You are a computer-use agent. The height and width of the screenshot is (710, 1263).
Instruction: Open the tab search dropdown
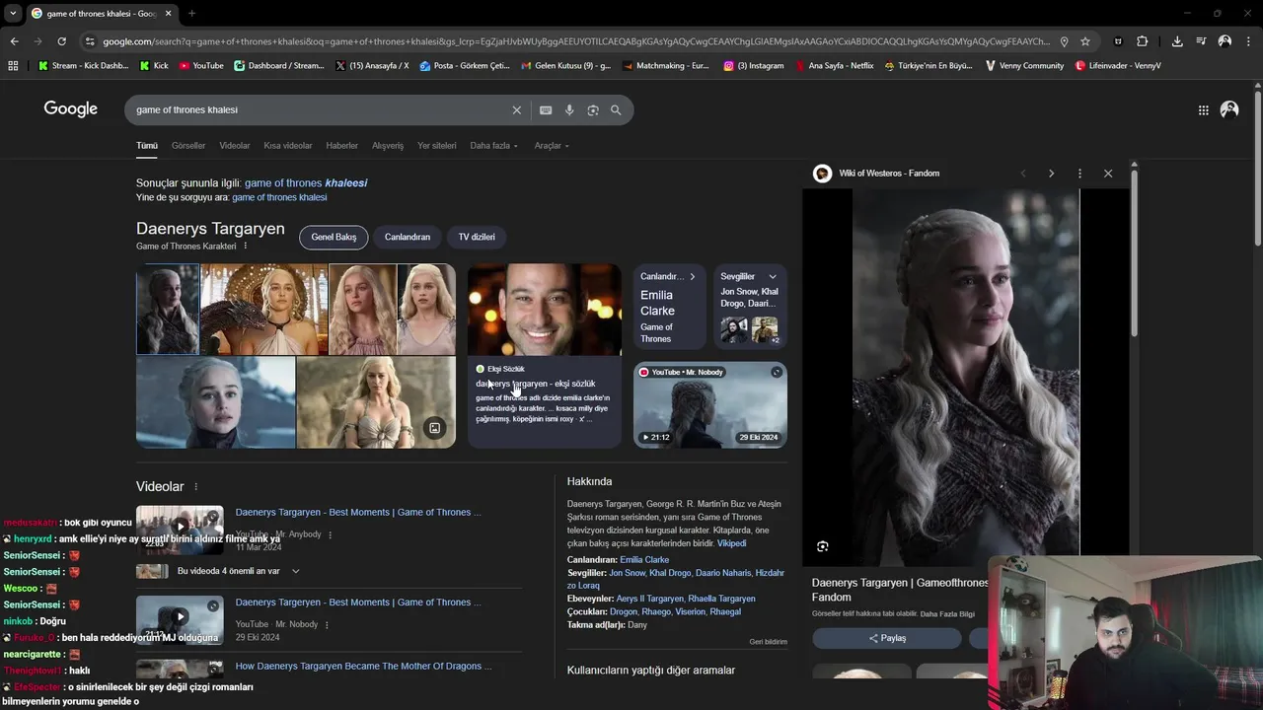coord(13,14)
